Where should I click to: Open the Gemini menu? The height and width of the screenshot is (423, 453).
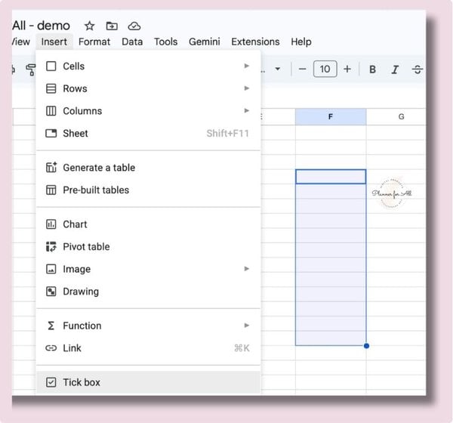[205, 42]
